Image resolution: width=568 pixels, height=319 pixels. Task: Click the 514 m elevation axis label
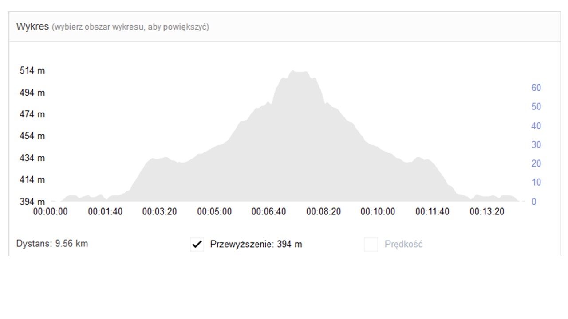(x=32, y=71)
